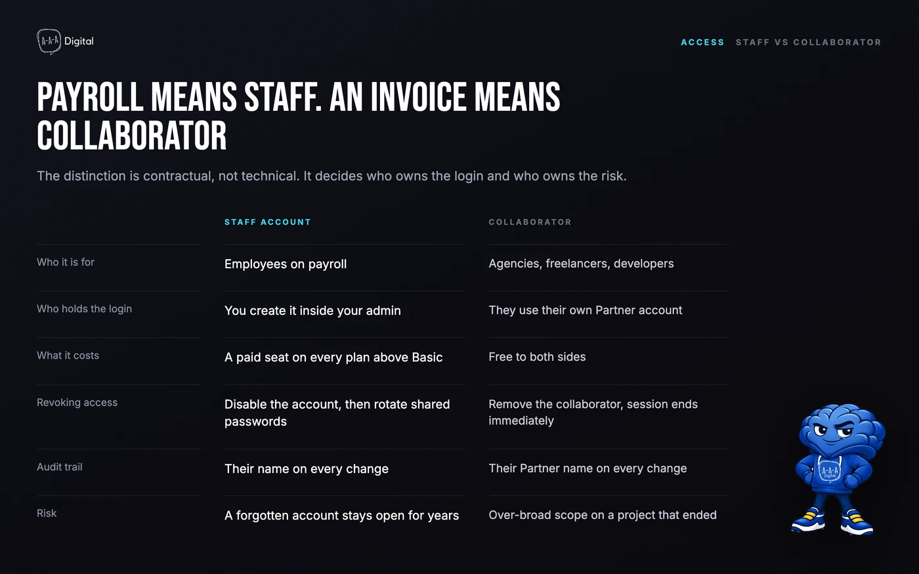Click the 'What it costs' row label
Viewport: 919px width, 574px height.
68,356
